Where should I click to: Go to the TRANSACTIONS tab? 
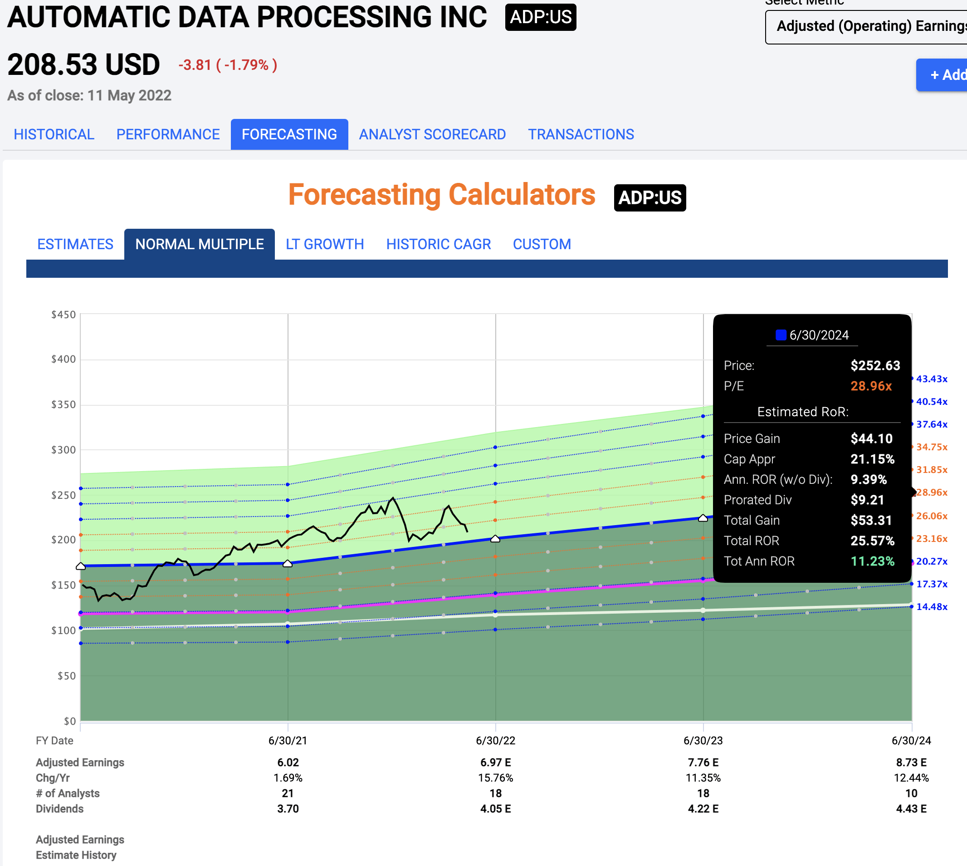[581, 134]
